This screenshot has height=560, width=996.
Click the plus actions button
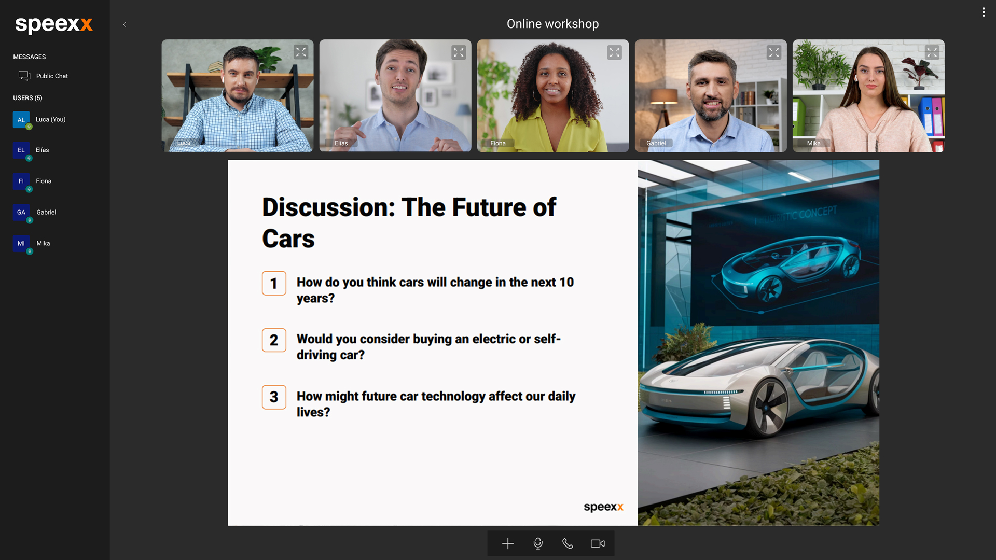click(508, 543)
